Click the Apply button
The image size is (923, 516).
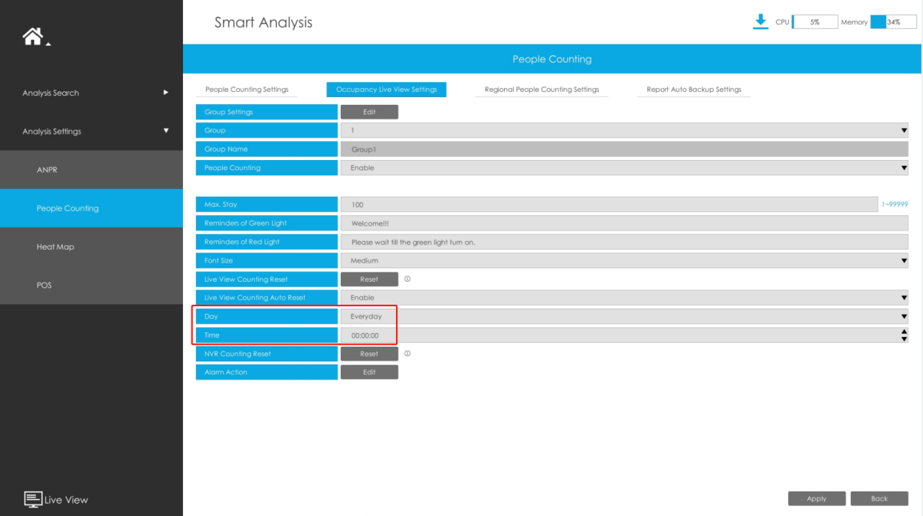pos(817,498)
